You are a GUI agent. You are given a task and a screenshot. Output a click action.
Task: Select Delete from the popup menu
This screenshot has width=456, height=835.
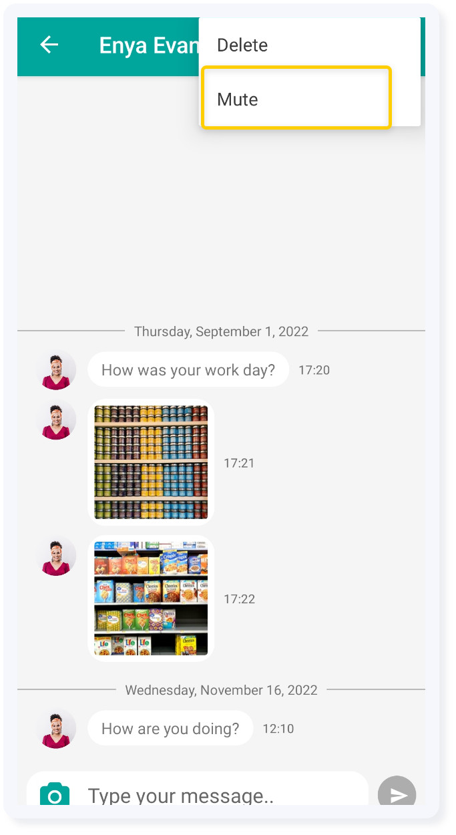pyautogui.click(x=242, y=45)
